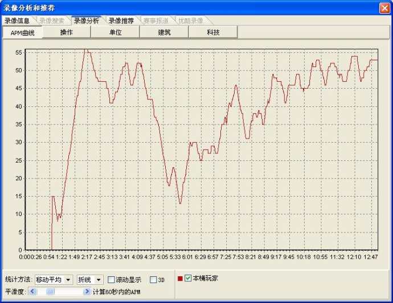Click the smoothness slider right arrow
The height and width of the screenshot is (303, 393).
click(87, 291)
